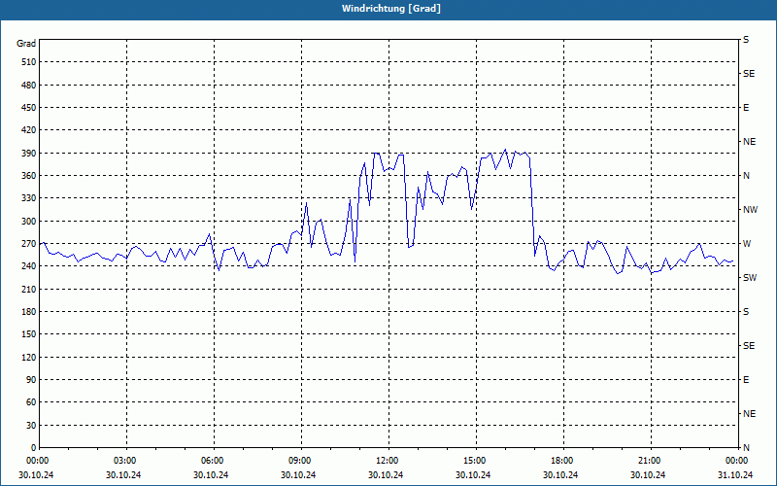This screenshot has width=777, height=486.
Task: Click the 360 y-axis value
Action: pyautogui.click(x=29, y=176)
